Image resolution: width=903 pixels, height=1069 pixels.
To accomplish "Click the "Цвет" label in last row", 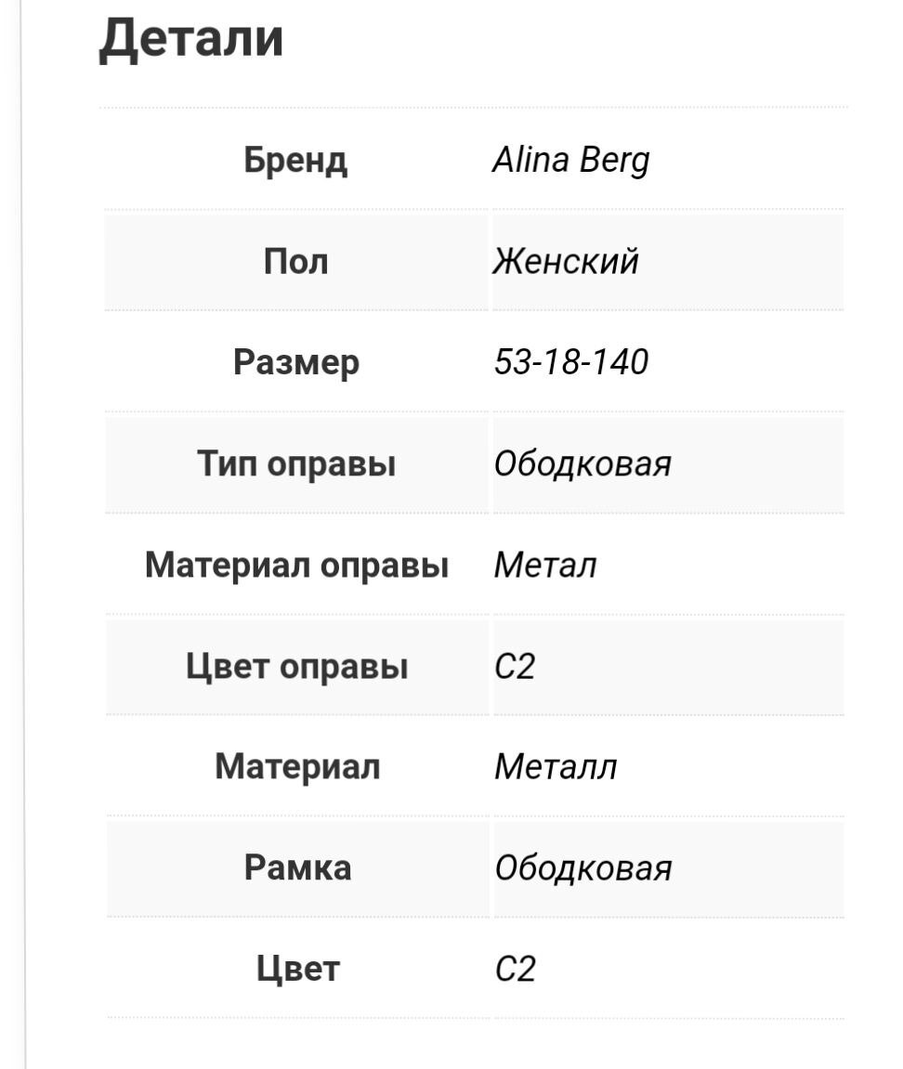I will coord(297,969).
